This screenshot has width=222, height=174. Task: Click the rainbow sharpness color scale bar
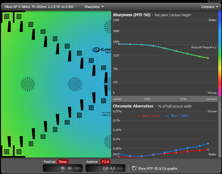[220, 55]
